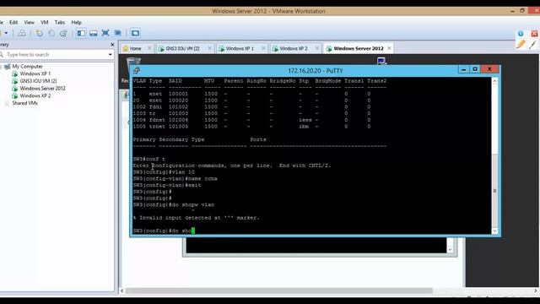Image resolution: width=540 pixels, height=304 pixels.
Task: Click the blue info icon at top right
Action: [521, 34]
